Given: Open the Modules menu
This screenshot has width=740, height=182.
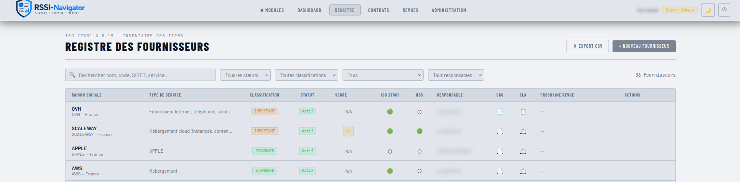Looking at the screenshot, I should (272, 10).
